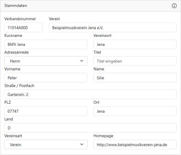Image resolution: width=181 pixels, height=155 pixels.
Task: Click the 'Straße / Postfach' label text
Action: coord(19,86)
